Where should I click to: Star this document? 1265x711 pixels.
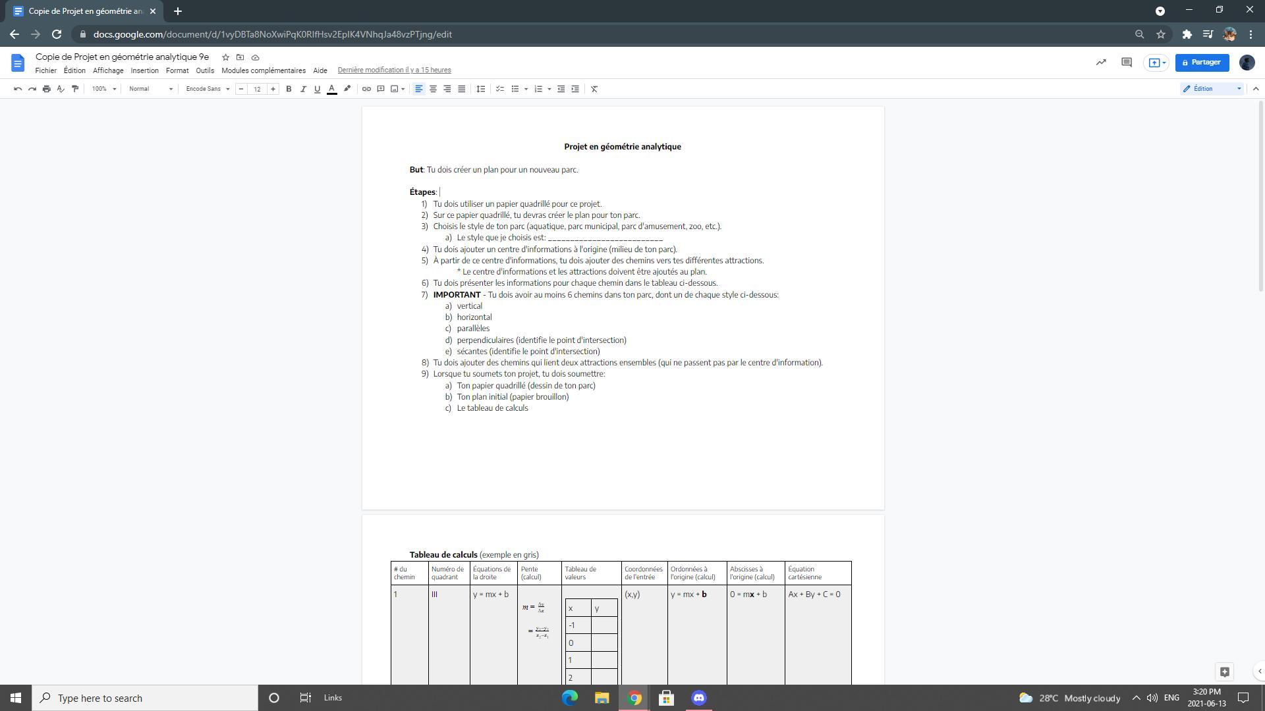[225, 57]
